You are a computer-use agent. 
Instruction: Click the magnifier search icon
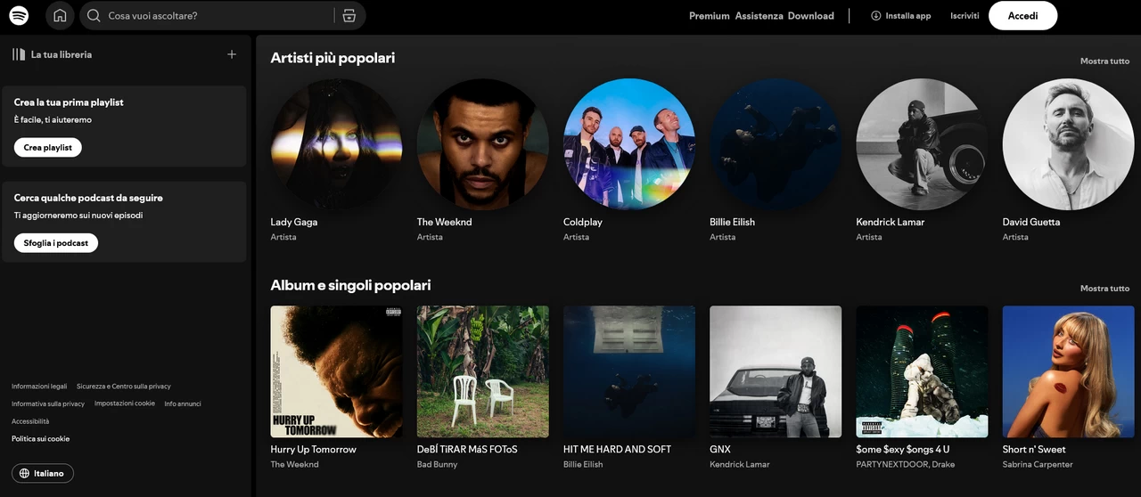pyautogui.click(x=94, y=15)
